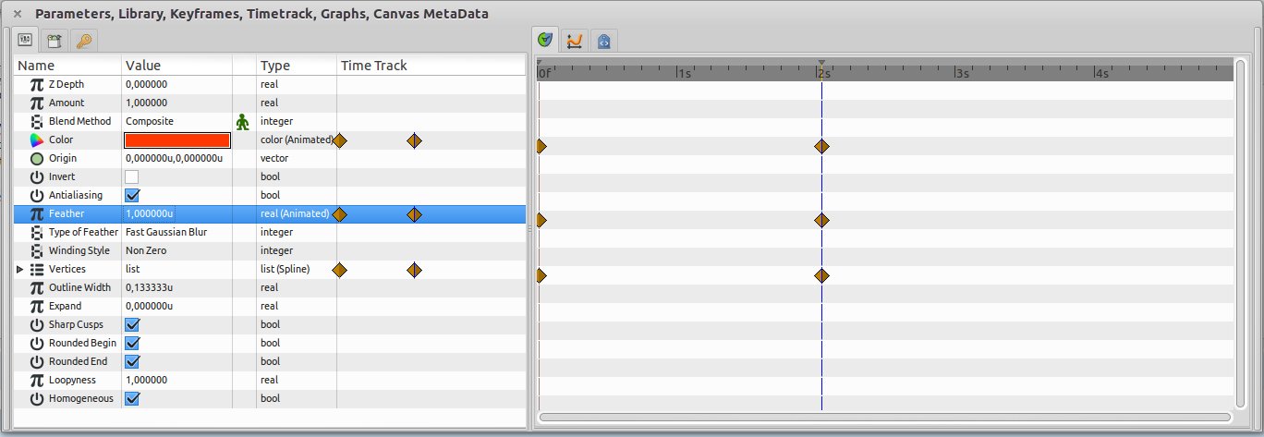The image size is (1264, 437).
Task: Click the 3s mark on time ruler
Action: (965, 73)
